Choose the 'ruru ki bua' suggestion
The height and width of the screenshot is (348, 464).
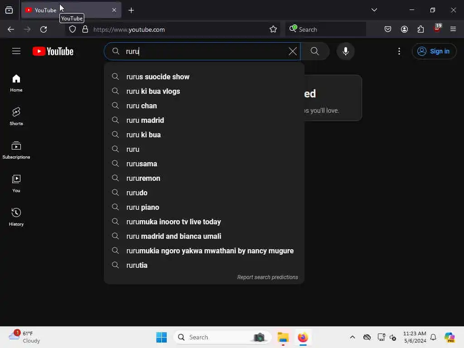point(204,135)
